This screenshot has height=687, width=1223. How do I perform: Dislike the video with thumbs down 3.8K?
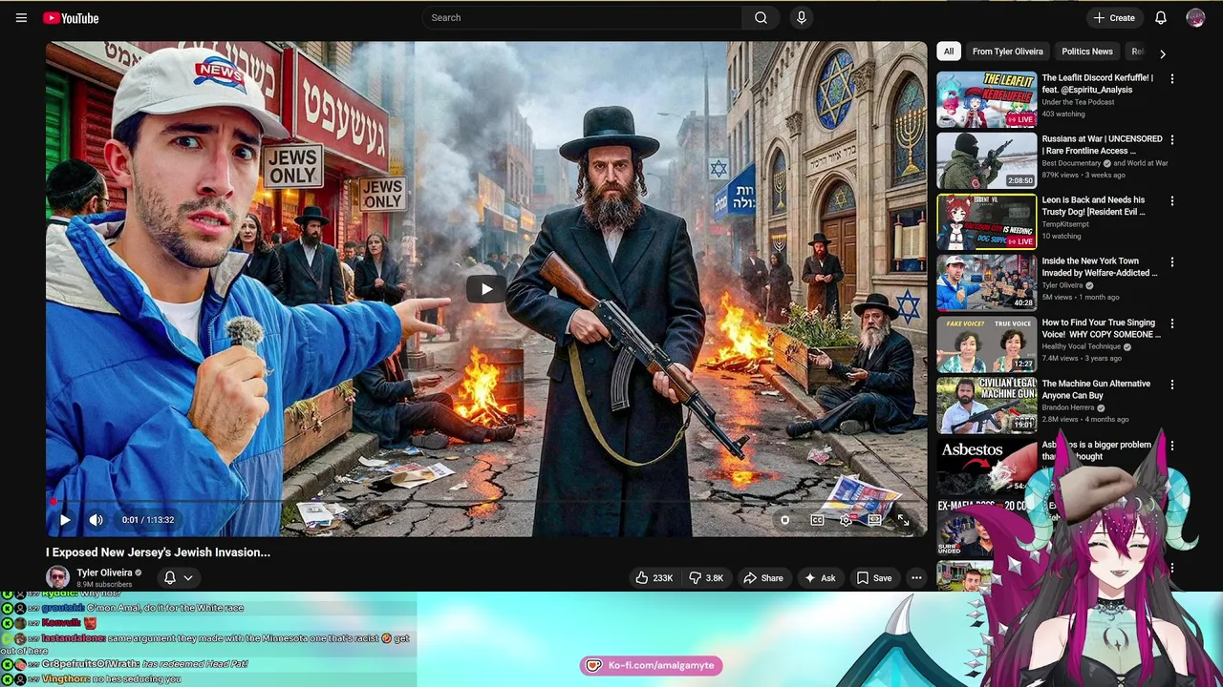706,577
